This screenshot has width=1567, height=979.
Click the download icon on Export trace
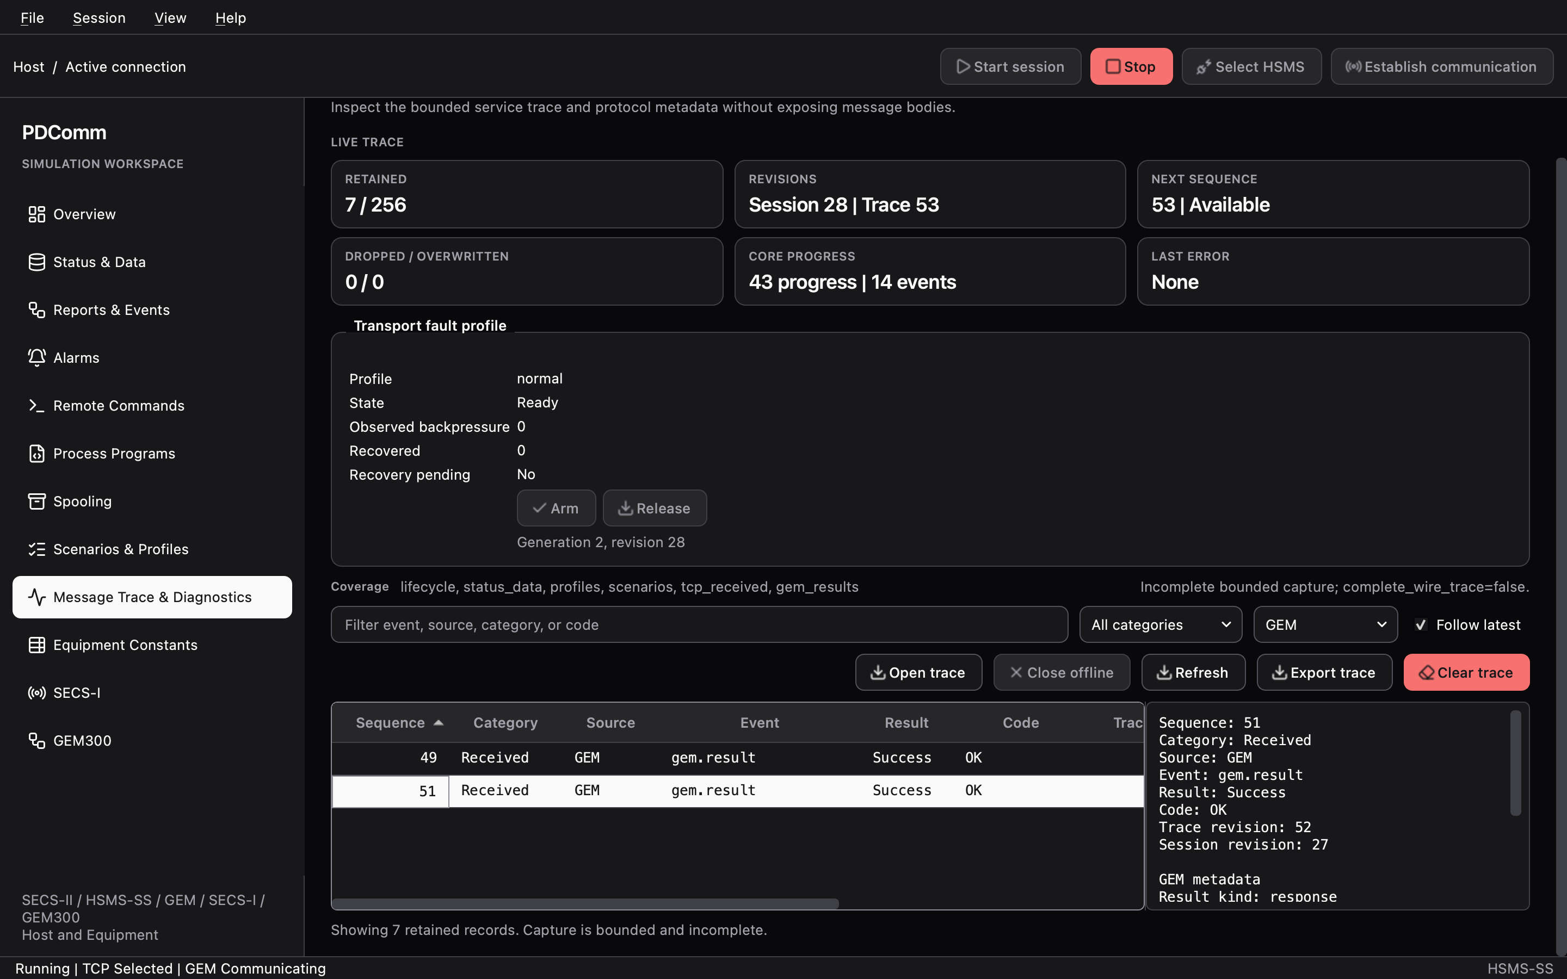pyautogui.click(x=1280, y=673)
